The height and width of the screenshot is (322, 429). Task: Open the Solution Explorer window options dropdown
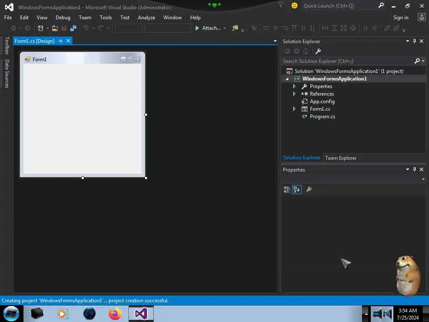click(407, 41)
